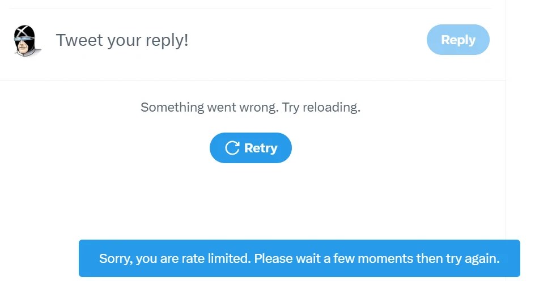
Task: Submit using the disabled Reply button
Action: [458, 40]
